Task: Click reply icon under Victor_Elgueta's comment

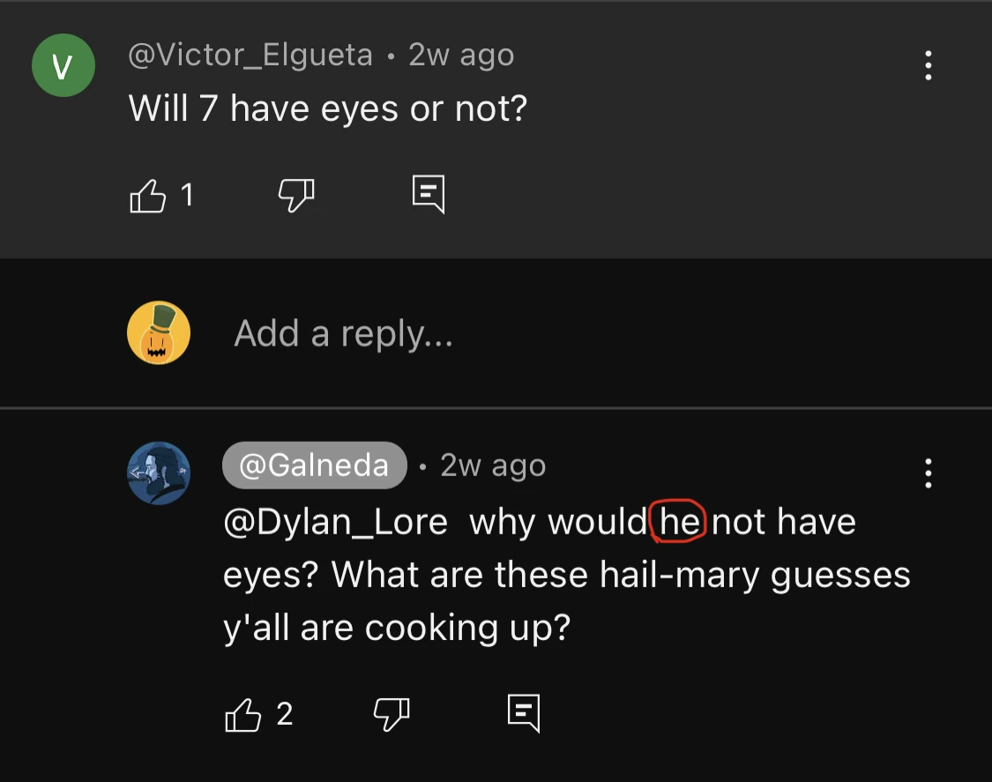Action: coord(429,195)
